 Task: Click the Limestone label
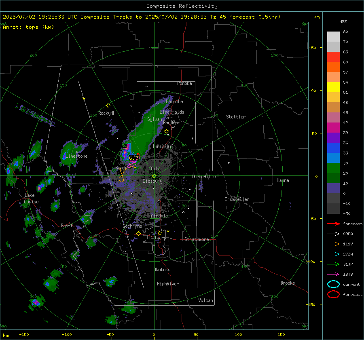tap(76, 156)
